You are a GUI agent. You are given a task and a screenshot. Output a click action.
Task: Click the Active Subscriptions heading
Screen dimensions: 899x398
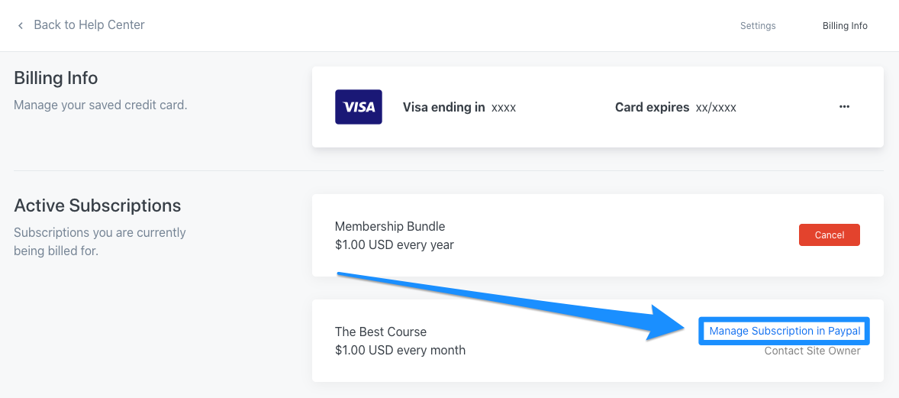[x=98, y=205]
